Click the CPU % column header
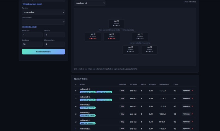This screenshot has width=220, height=131. click(176, 84)
